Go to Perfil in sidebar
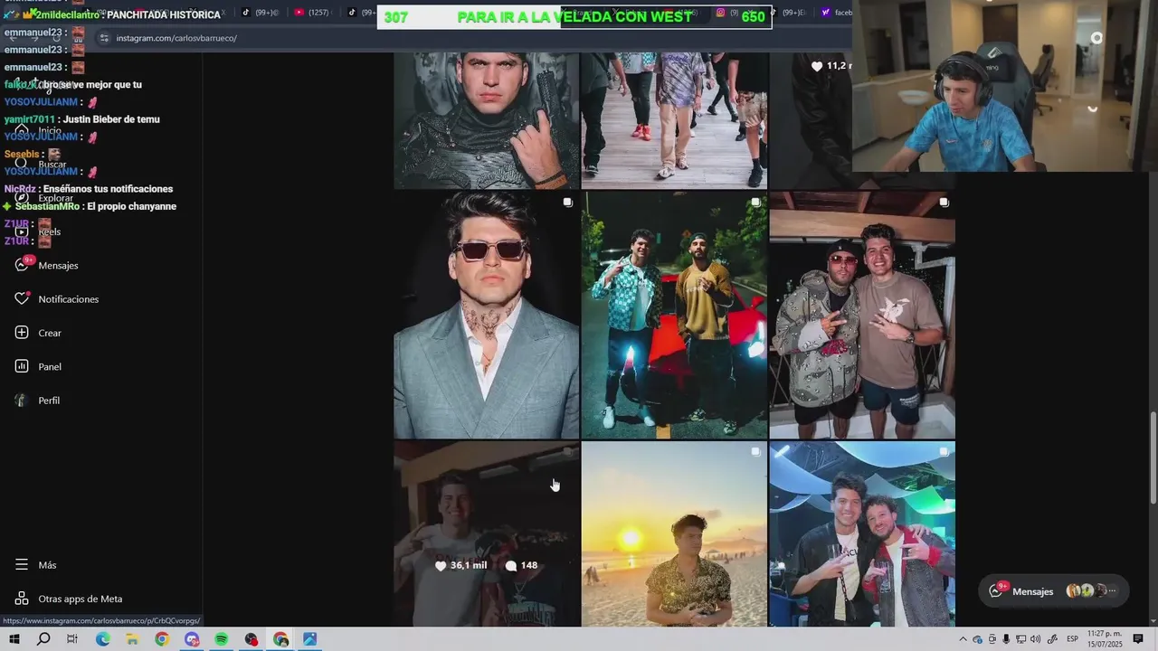The image size is (1158, 651). pos(37,400)
